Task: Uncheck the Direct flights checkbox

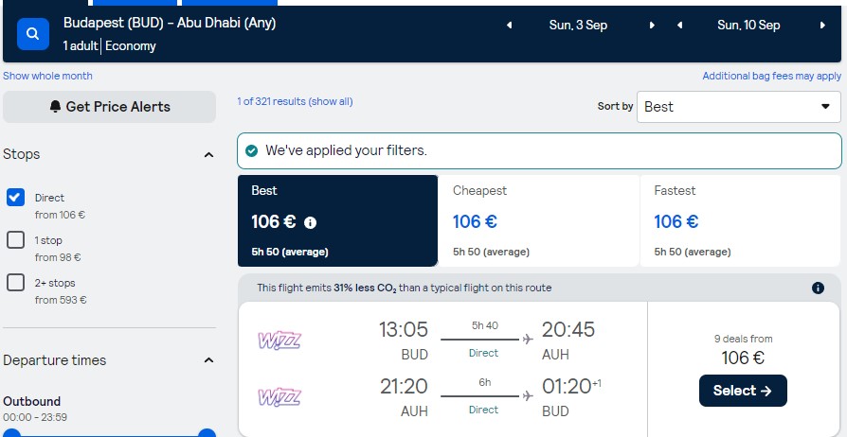Action: click(16, 198)
